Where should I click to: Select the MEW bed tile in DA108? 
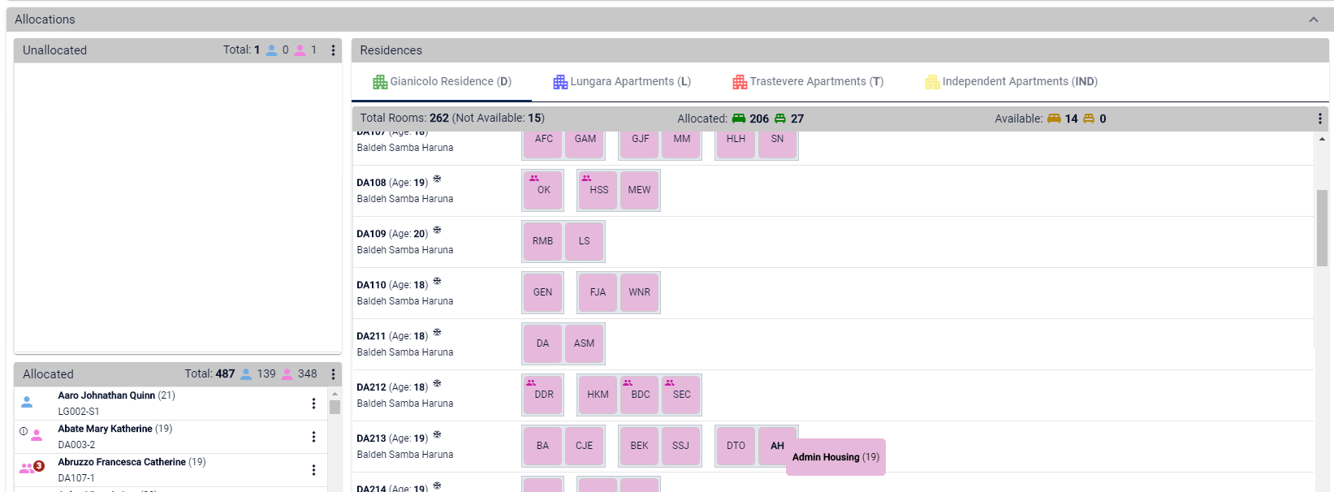(639, 190)
